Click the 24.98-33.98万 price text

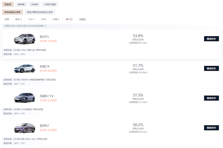(48, 130)
